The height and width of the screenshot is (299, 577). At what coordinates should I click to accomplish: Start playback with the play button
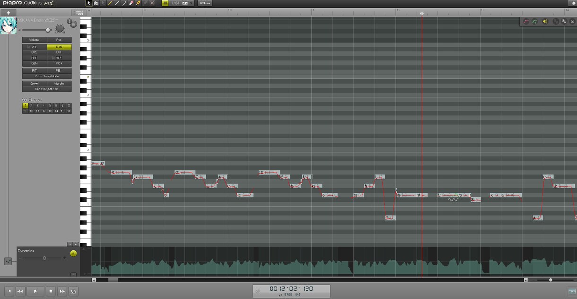[35, 291]
